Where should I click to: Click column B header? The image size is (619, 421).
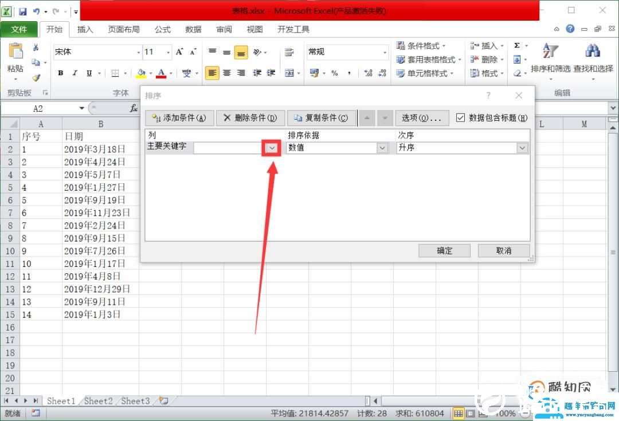coord(101,124)
